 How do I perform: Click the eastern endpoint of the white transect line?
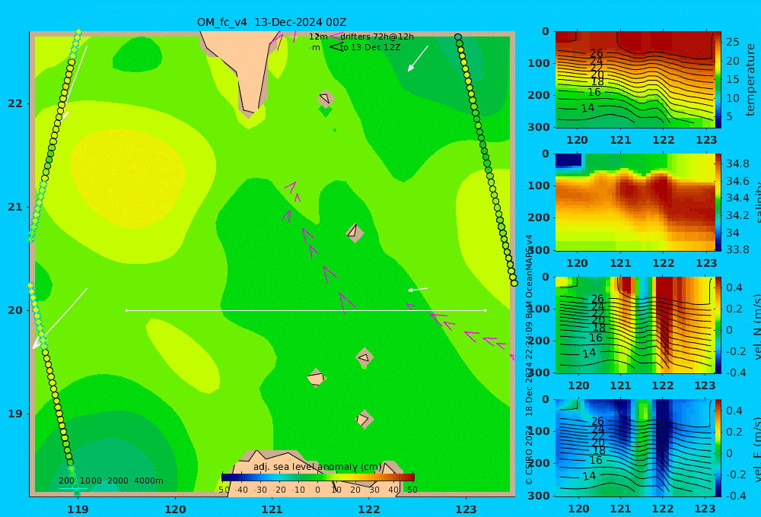486,310
